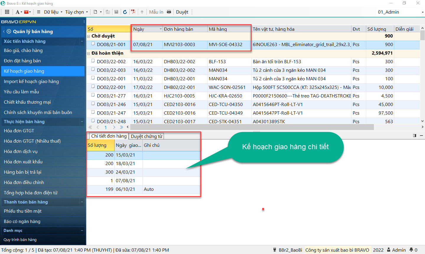Click the greyed-out edit/open icon after new document
This screenshot has width=425, height=254.
click(x=108, y=12)
